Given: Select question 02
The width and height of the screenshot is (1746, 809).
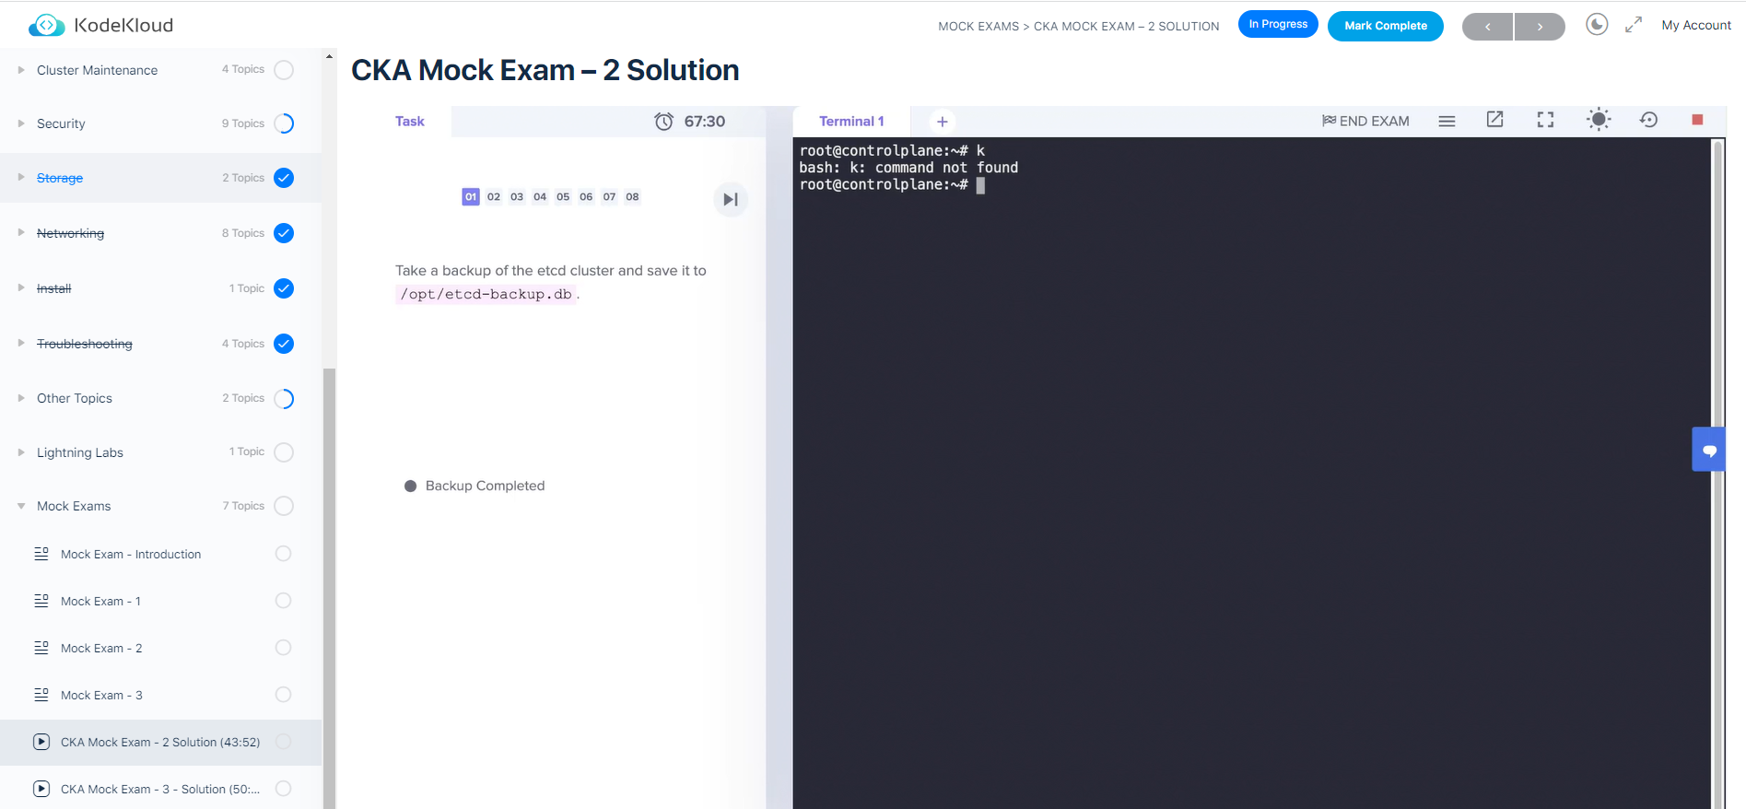Looking at the screenshot, I should point(494,196).
